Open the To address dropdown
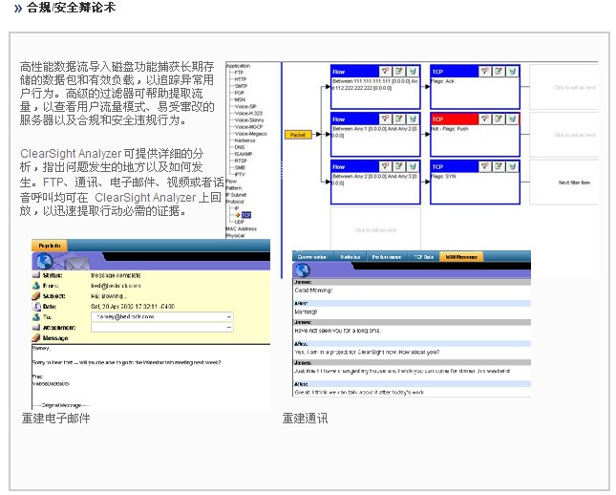The height and width of the screenshot is (495, 616). click(229, 315)
